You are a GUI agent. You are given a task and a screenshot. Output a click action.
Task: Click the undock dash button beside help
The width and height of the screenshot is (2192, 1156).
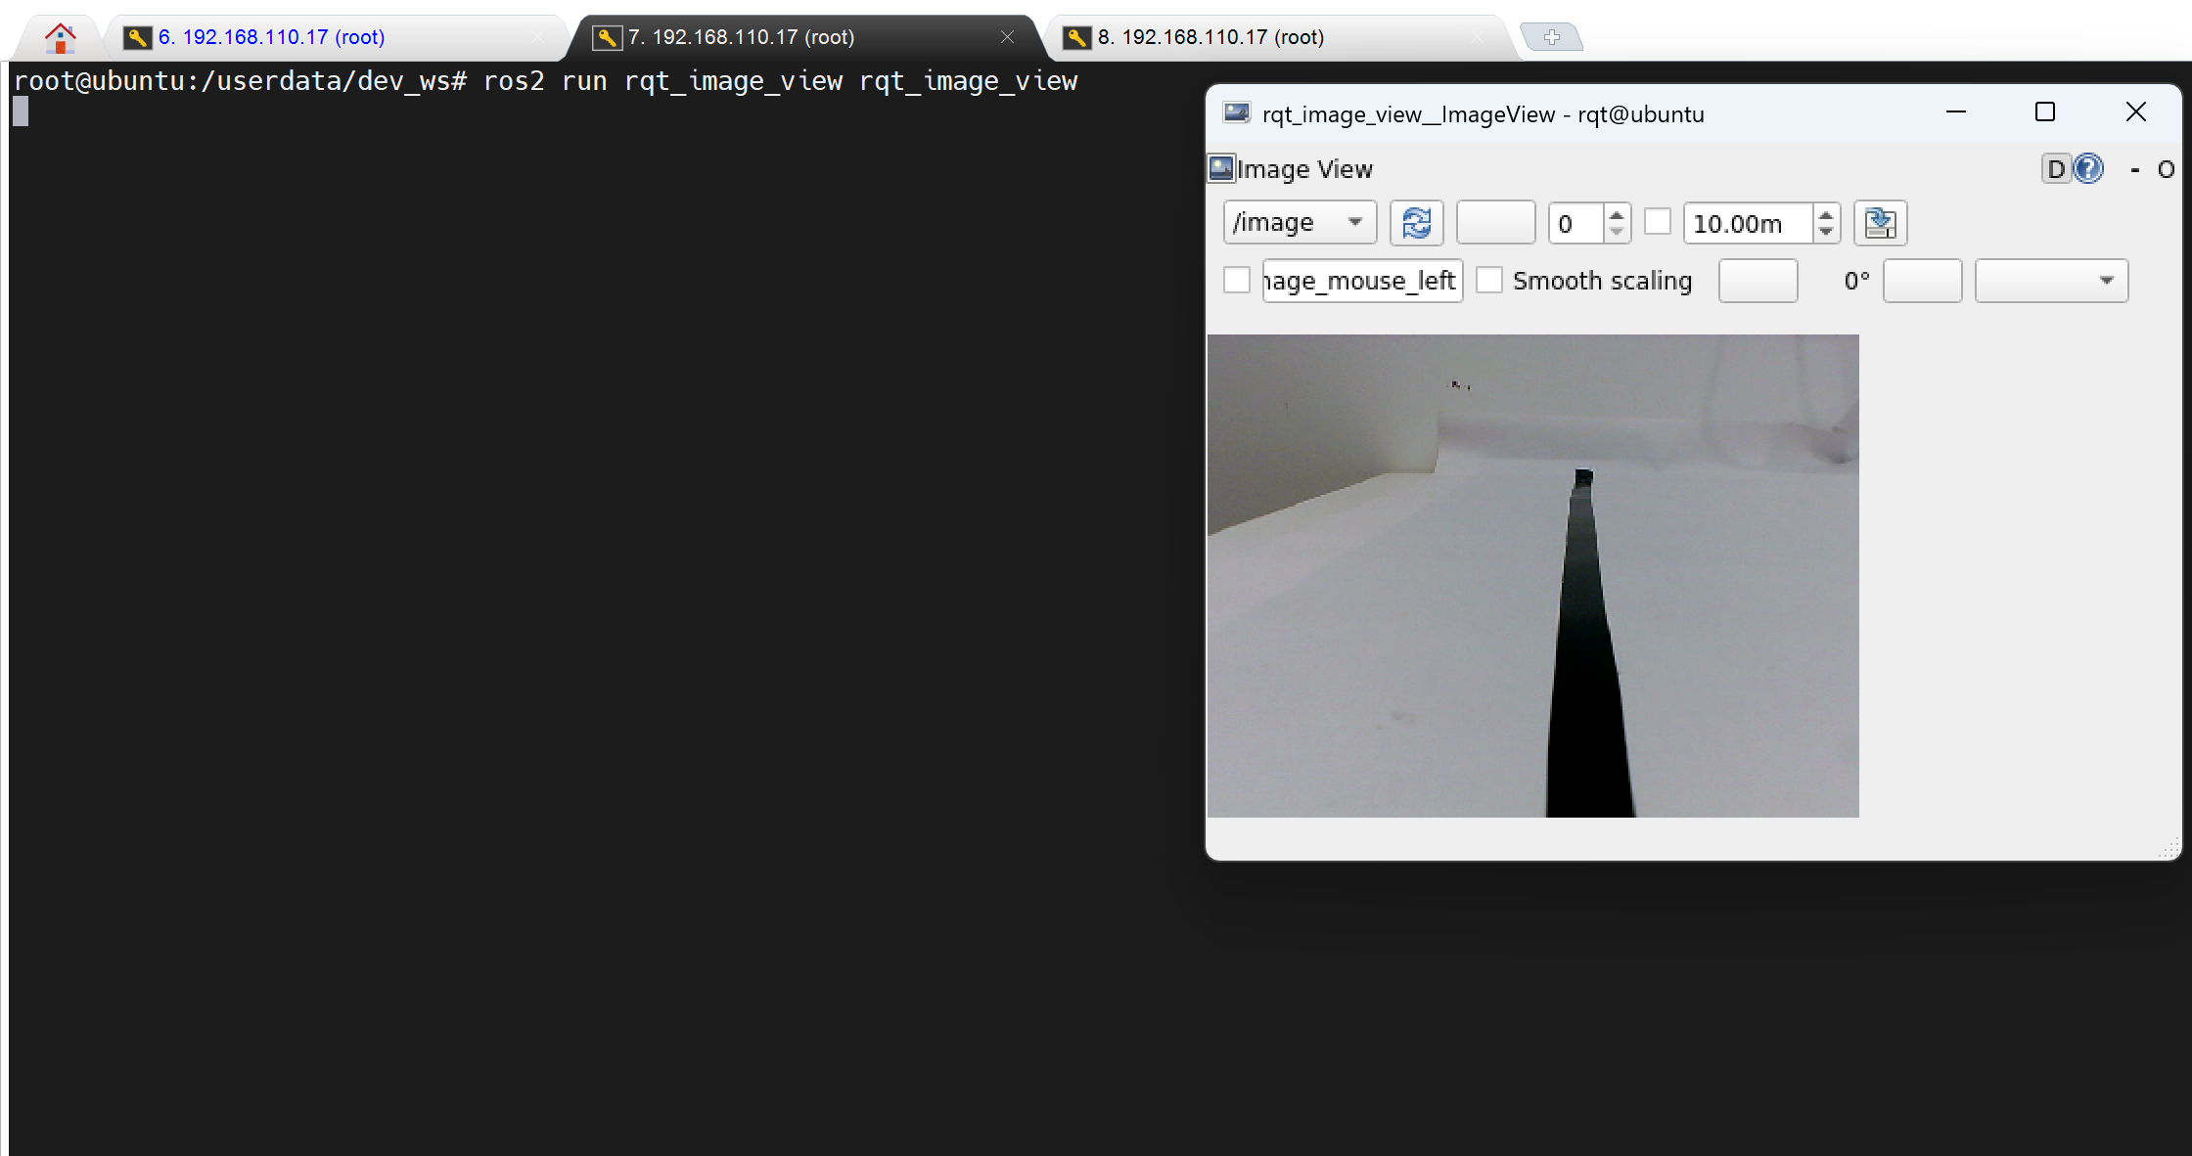pyautogui.click(x=2134, y=170)
